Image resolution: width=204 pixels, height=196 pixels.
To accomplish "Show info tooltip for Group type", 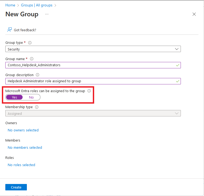I will pyautogui.click(x=30, y=43).
